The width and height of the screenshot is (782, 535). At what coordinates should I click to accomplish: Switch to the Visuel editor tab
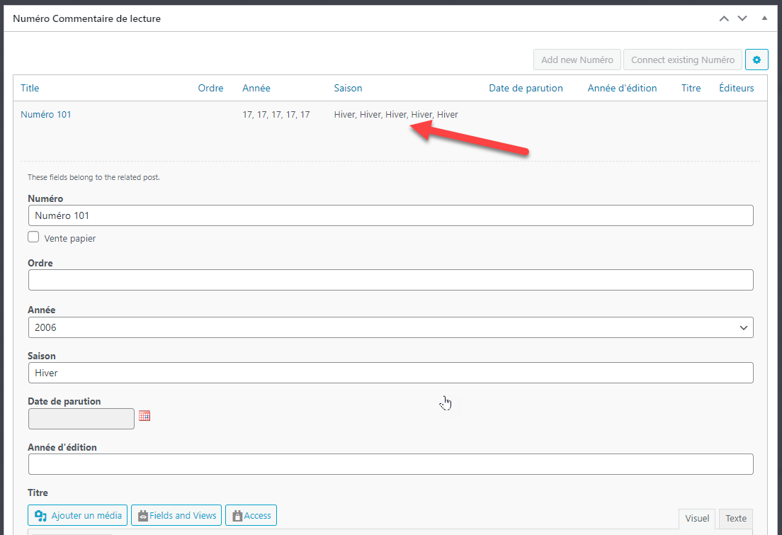point(697,519)
